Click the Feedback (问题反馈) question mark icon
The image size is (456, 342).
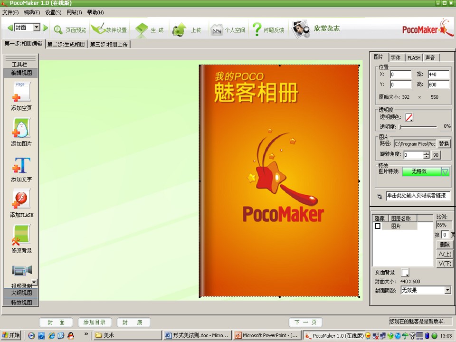click(x=257, y=29)
